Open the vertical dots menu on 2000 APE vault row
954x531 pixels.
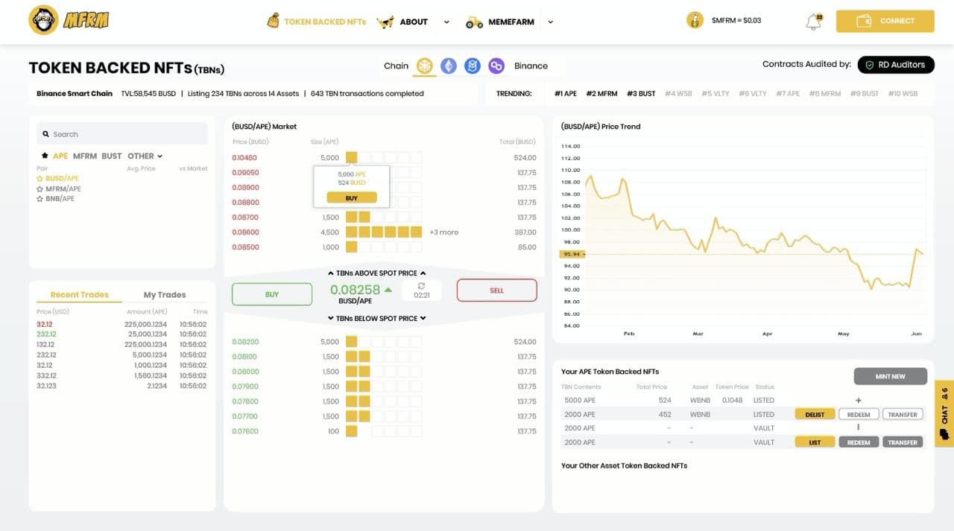click(x=859, y=427)
